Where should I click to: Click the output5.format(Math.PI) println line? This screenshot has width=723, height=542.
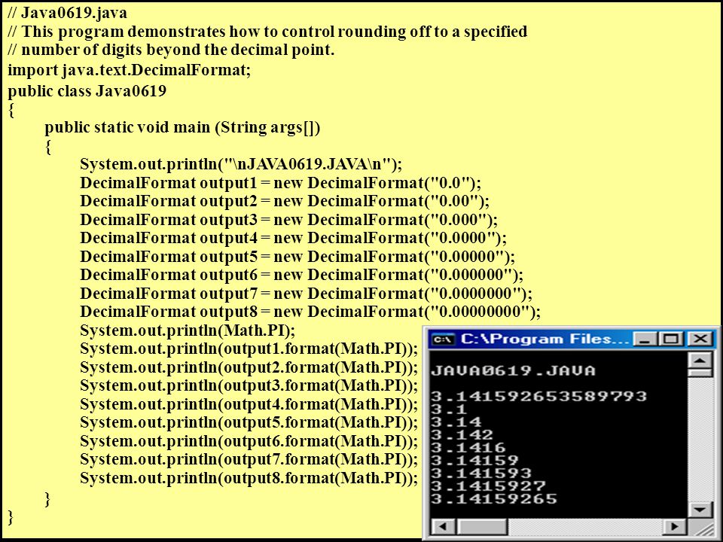[249, 422]
